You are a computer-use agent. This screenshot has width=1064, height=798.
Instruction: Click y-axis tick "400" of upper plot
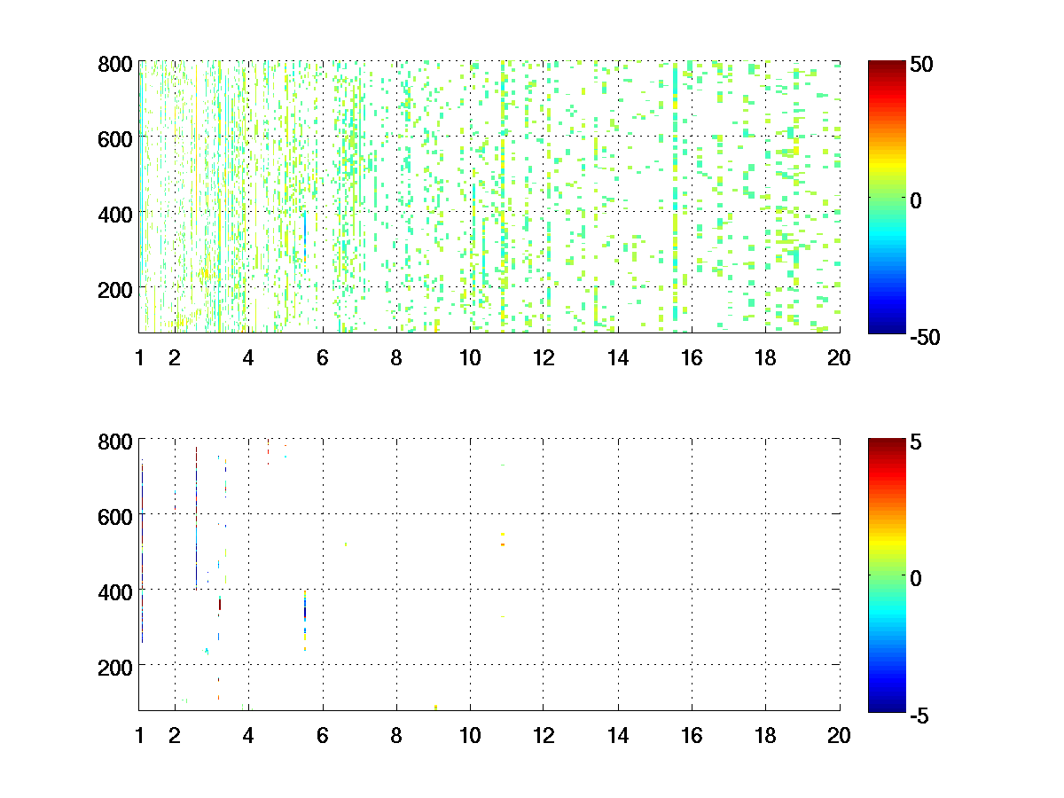[116, 214]
